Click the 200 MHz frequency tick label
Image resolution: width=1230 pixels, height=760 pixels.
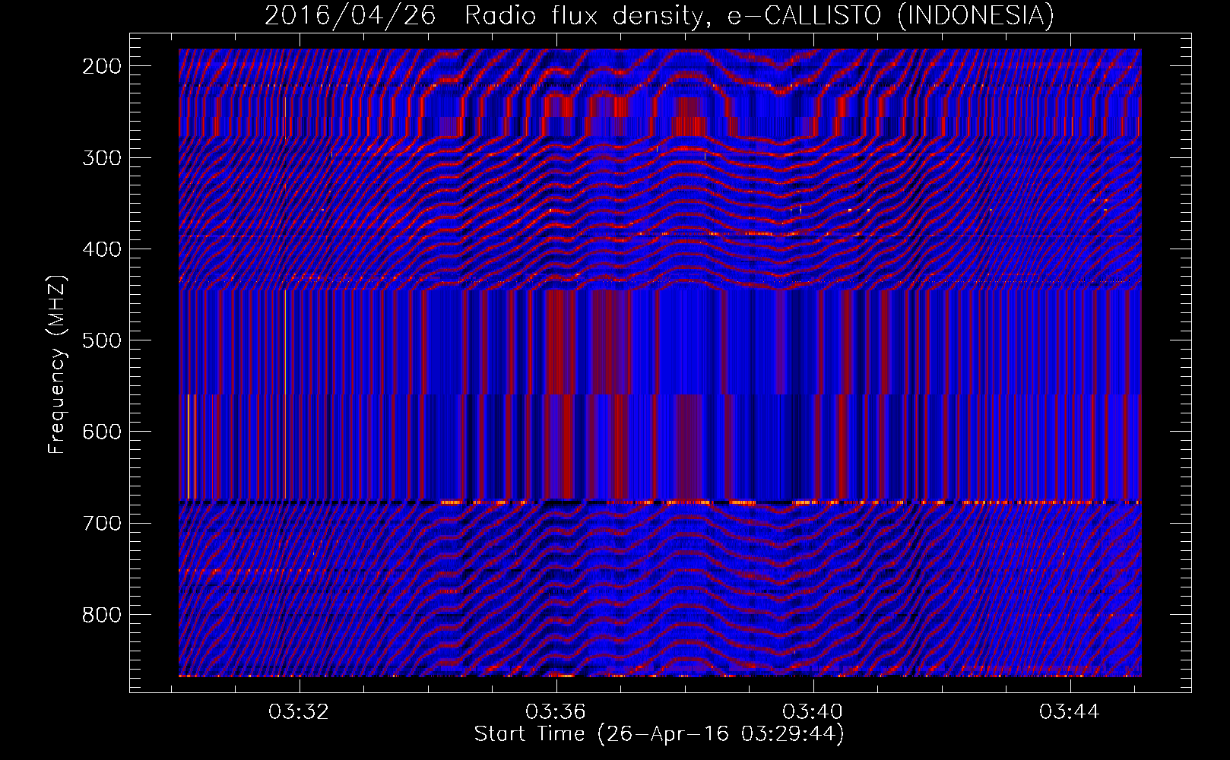pos(102,66)
